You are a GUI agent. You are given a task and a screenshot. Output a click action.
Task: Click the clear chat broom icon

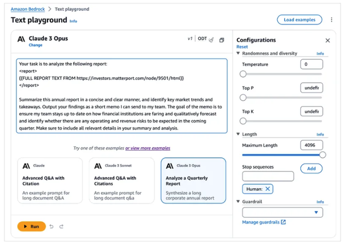click(211, 40)
